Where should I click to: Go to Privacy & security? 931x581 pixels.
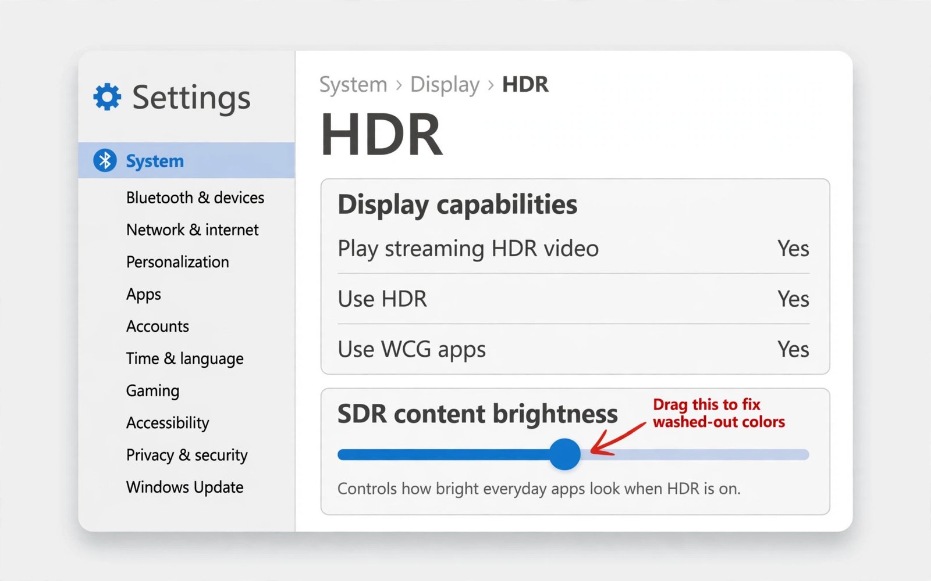[x=187, y=455]
